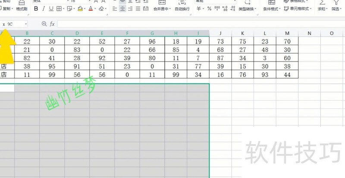Select column D header
This screenshot has height=178, width=345.
pyautogui.click(x=77, y=34)
